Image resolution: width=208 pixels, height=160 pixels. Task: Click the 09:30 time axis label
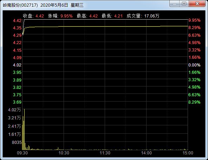point(22,153)
